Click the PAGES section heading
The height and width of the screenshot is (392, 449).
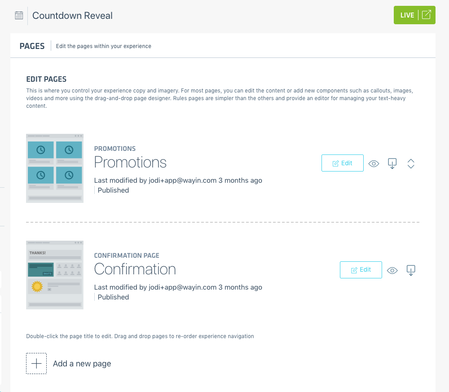32,46
